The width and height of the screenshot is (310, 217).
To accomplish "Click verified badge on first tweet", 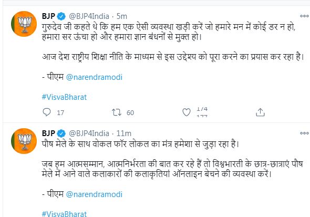I will [x=61, y=16].
